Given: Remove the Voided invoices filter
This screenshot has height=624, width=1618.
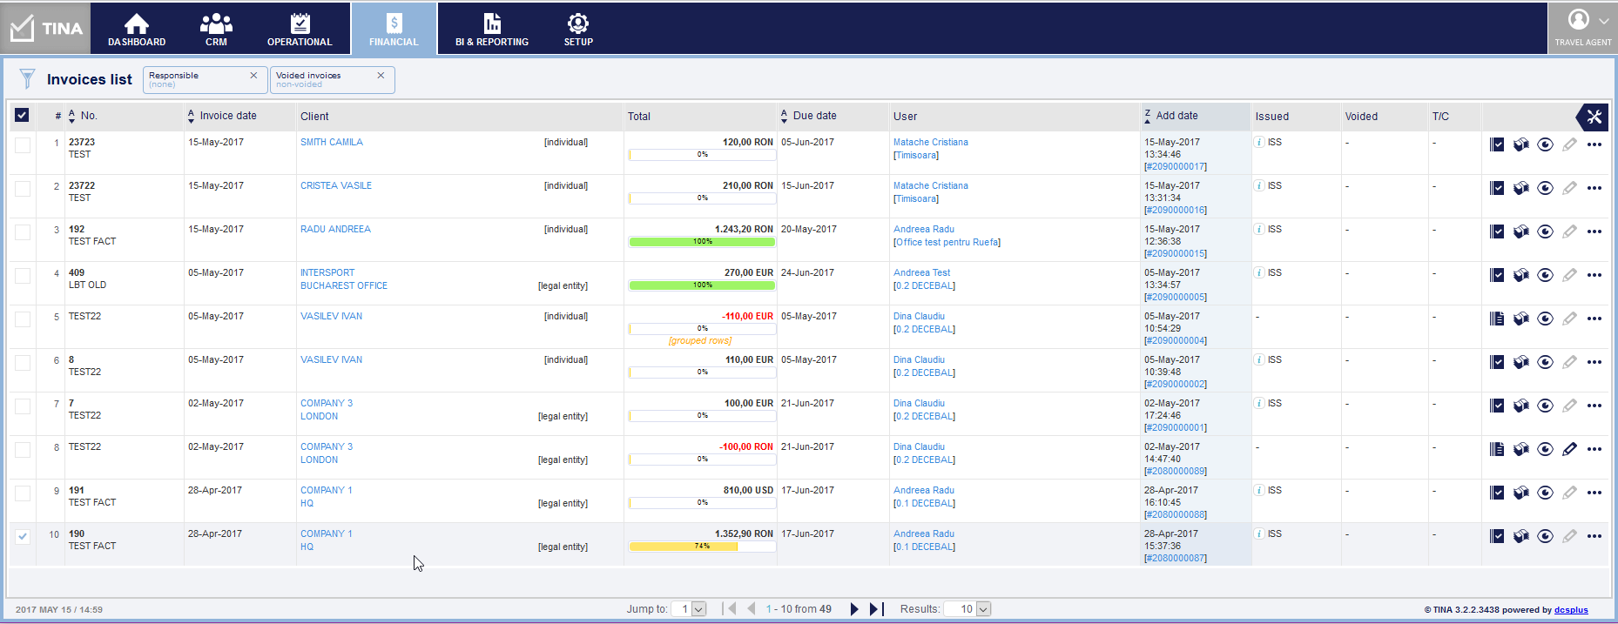Looking at the screenshot, I should (381, 76).
